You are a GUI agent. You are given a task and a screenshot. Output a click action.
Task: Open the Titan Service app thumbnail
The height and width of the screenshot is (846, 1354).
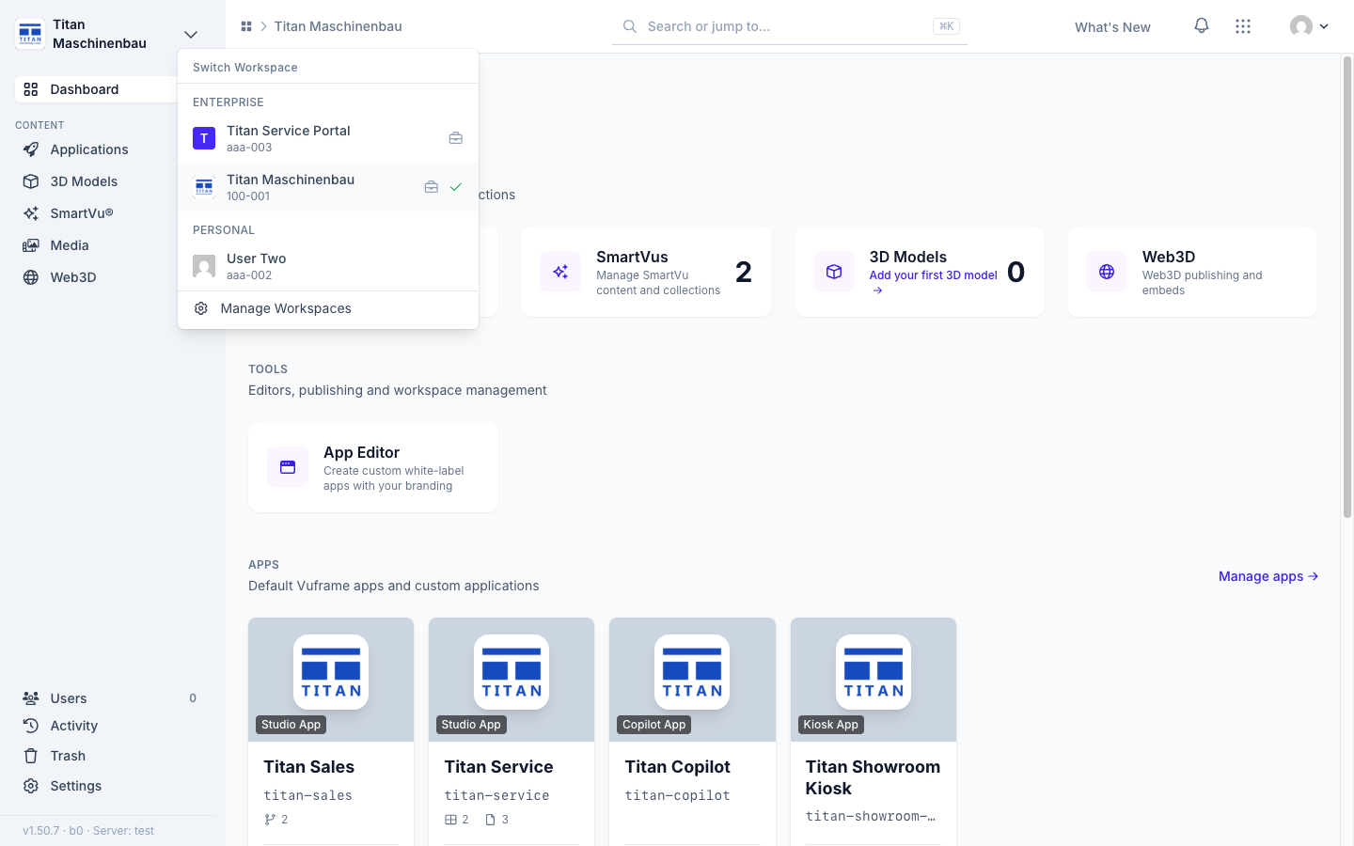click(x=512, y=680)
